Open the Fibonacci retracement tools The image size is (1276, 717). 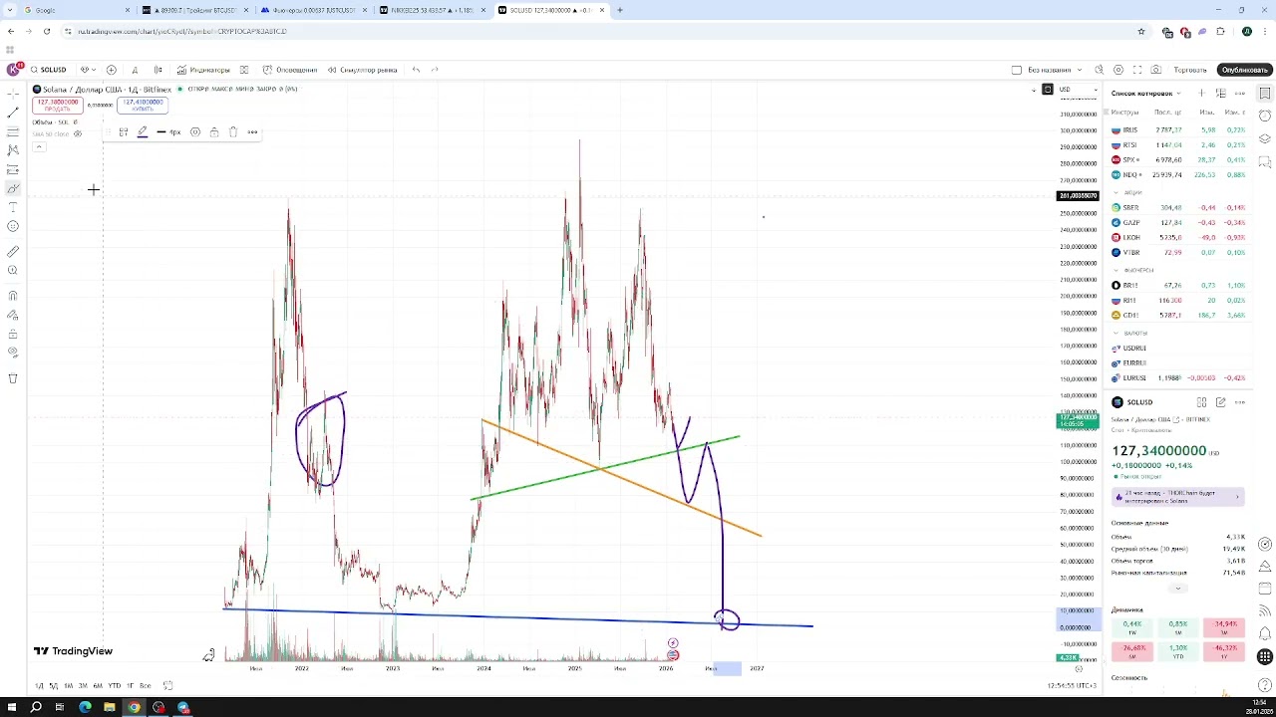(x=13, y=131)
